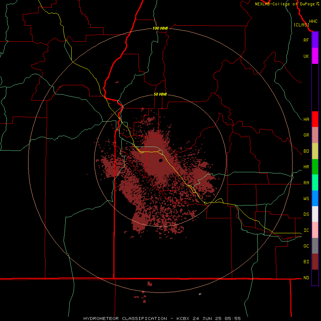Viewport: 321px width, 321px height.
Task: Click the UK legend label
Action: tap(306, 56)
